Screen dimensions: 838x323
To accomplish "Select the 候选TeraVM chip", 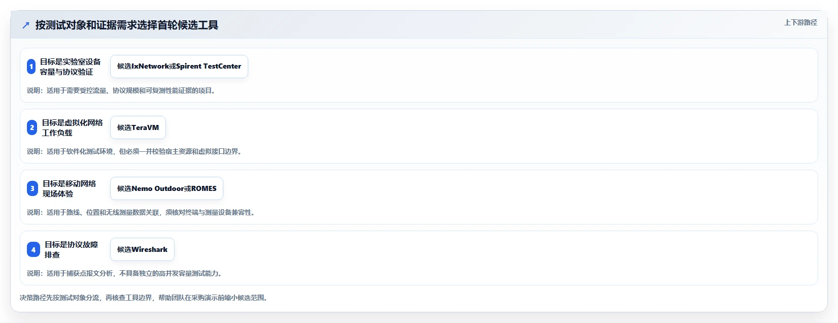I will coord(138,127).
